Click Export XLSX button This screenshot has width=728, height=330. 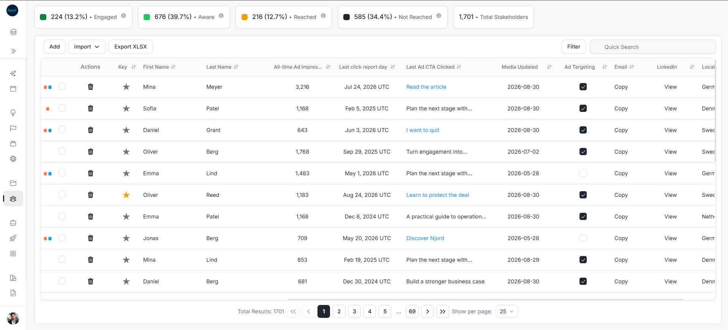pyautogui.click(x=131, y=47)
